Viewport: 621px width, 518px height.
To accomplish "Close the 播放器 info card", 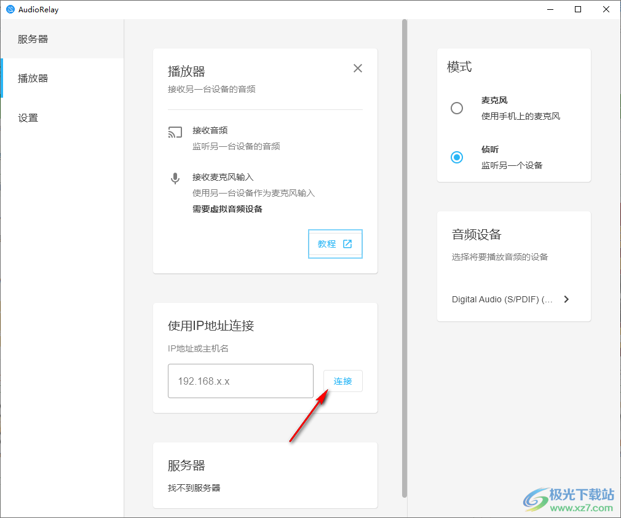I will 358,68.
